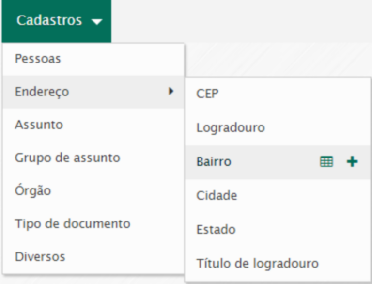The image size is (372, 284).
Task: Open the Bairro list table icon
Action: pyautogui.click(x=326, y=162)
